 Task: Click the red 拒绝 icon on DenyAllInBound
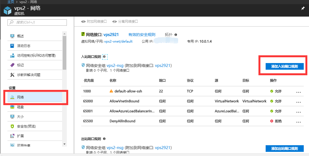pos(272,121)
